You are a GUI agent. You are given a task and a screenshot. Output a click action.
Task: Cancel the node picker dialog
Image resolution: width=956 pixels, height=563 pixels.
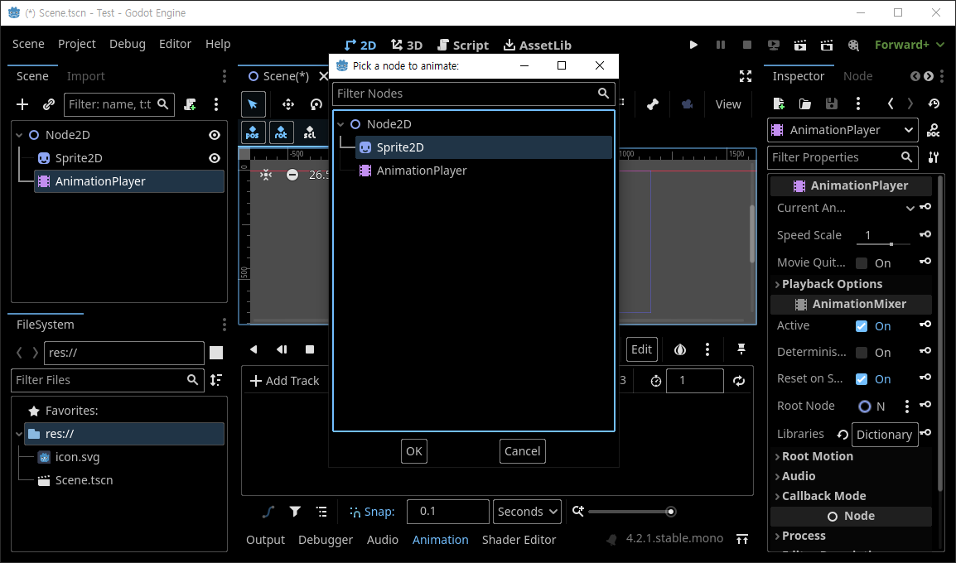[522, 451]
